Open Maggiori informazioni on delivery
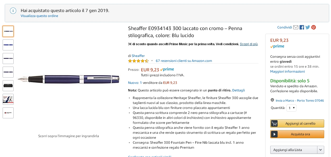331x157 pixels. [288, 72]
